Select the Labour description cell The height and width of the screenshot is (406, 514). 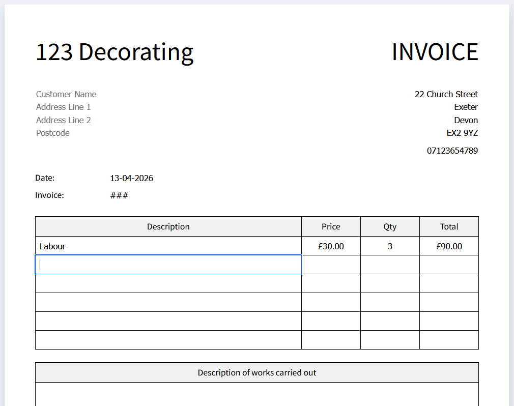point(168,246)
